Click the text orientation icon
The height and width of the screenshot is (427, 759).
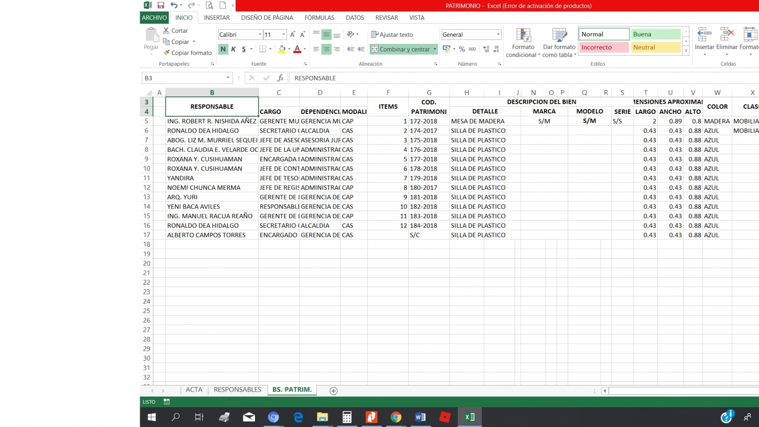pos(351,34)
